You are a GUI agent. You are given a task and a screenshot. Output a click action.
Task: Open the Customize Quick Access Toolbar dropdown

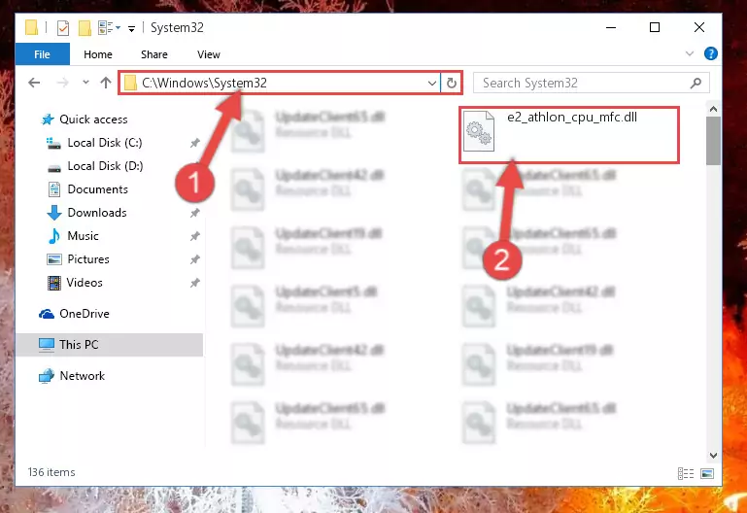coord(131,29)
